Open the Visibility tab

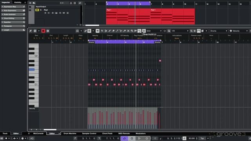point(18,2)
